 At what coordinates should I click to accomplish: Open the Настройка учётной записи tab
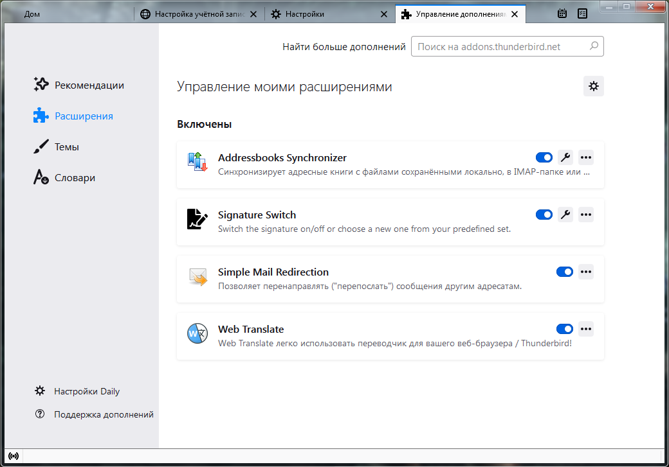[193, 13]
